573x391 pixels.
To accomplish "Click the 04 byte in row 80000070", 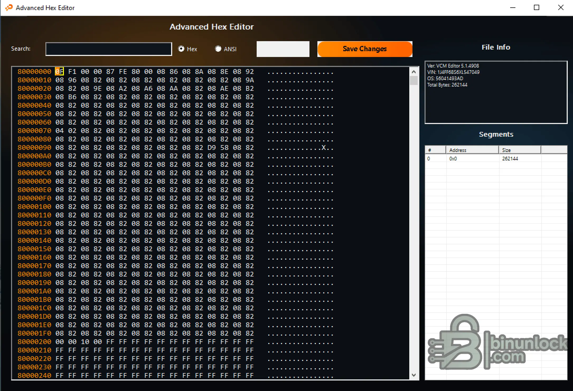I will [59, 131].
